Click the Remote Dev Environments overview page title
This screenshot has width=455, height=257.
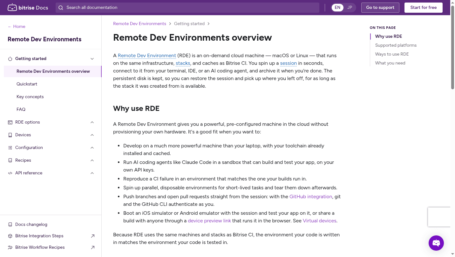click(193, 37)
